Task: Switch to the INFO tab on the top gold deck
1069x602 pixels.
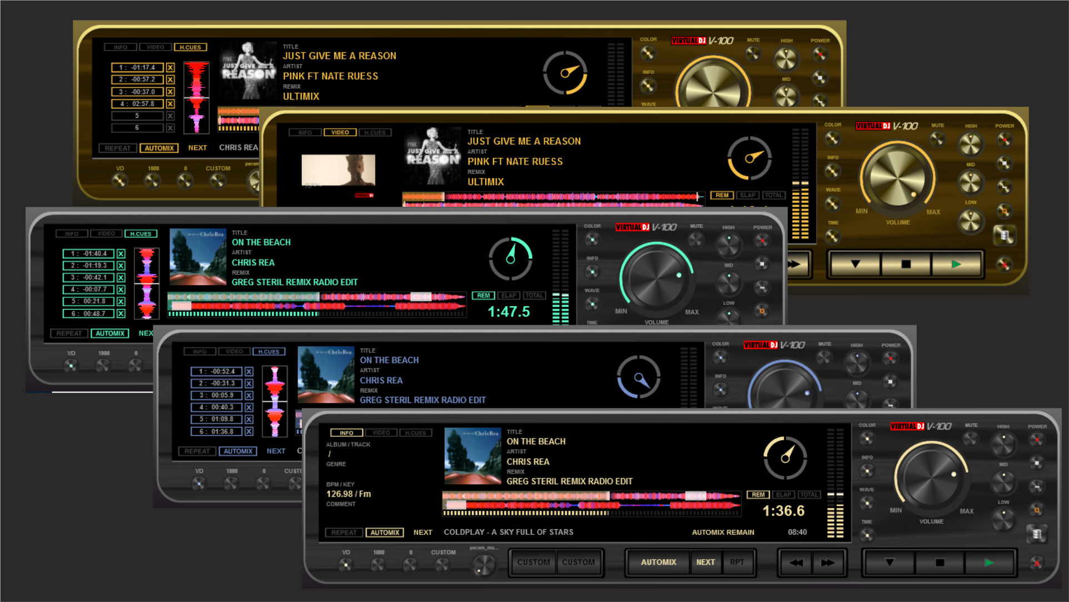Action: point(121,47)
